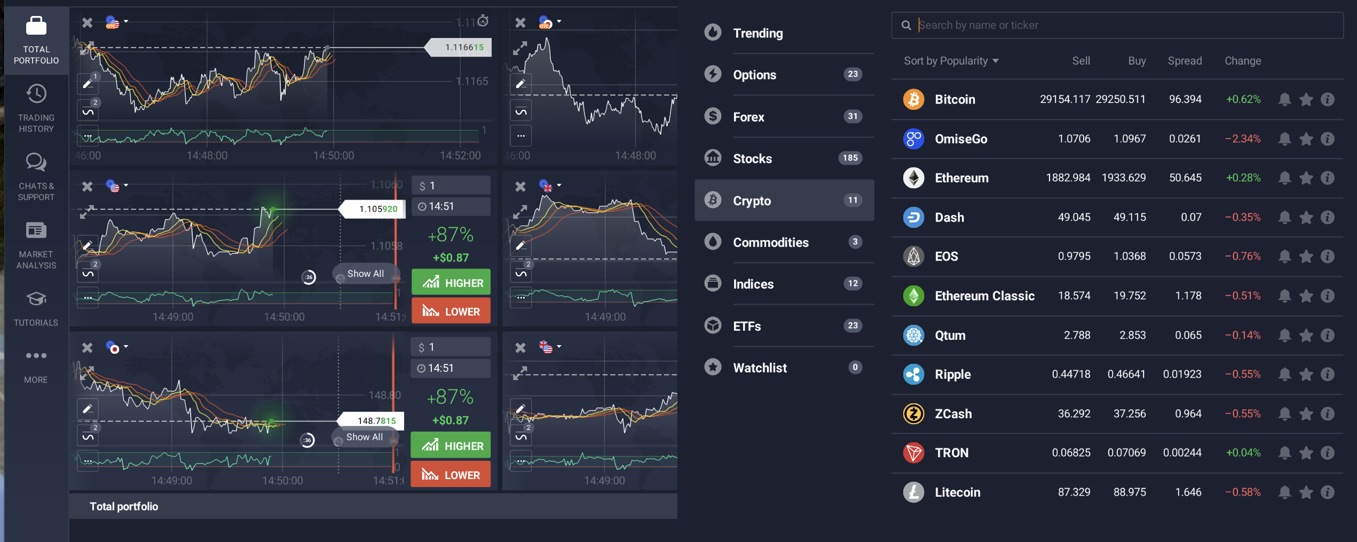The image size is (1357, 542).
Task: Switch to the Forex category
Action: (x=749, y=116)
